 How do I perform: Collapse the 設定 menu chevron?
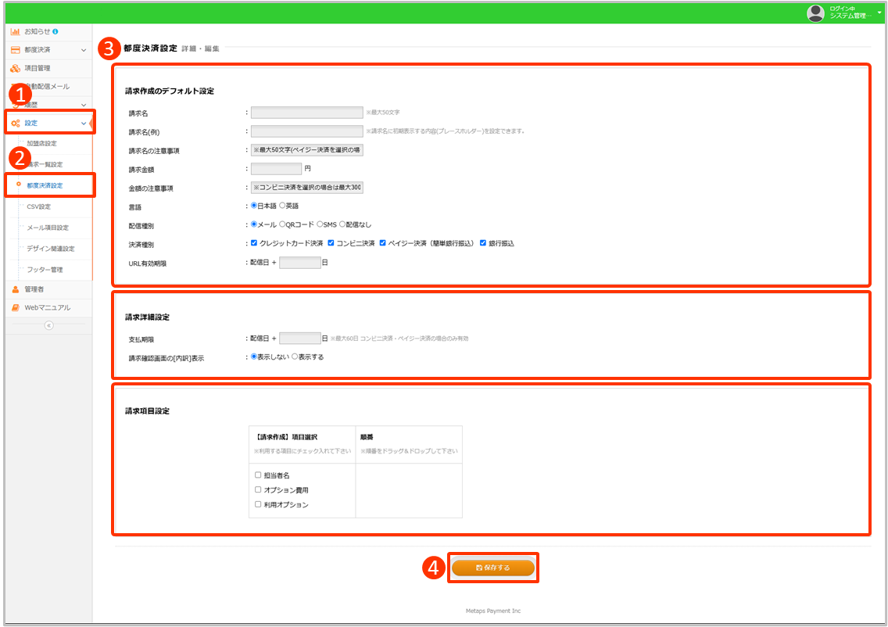(x=84, y=123)
